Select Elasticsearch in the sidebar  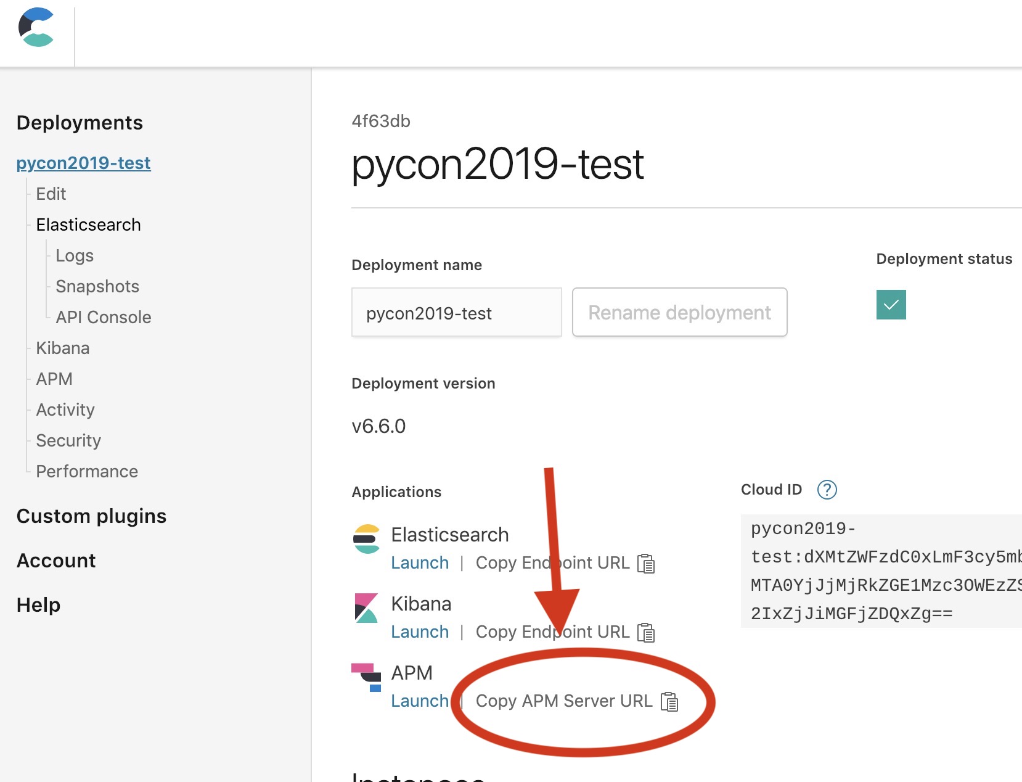[88, 224]
